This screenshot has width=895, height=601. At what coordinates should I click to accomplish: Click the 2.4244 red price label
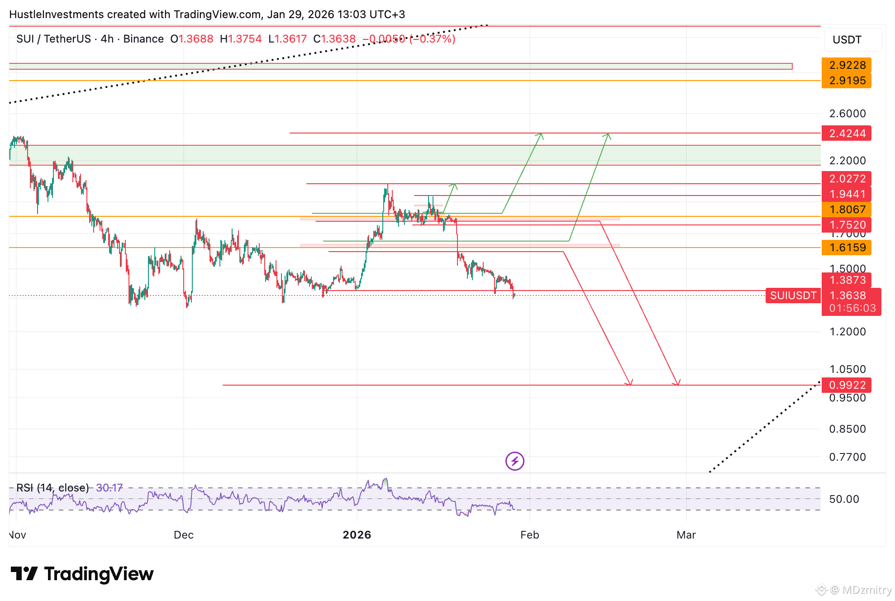pos(847,134)
